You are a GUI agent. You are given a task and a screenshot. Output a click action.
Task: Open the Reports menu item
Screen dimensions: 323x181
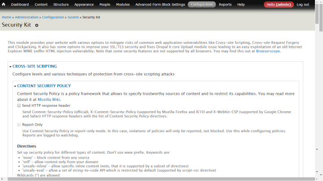pos(225,4)
